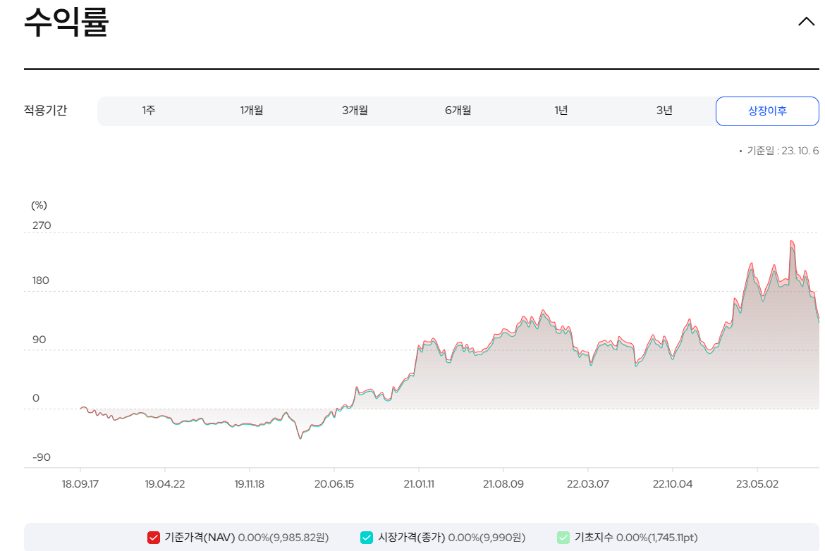
Task: Click the 19.11.18 x-axis date label
Action: coord(250,483)
